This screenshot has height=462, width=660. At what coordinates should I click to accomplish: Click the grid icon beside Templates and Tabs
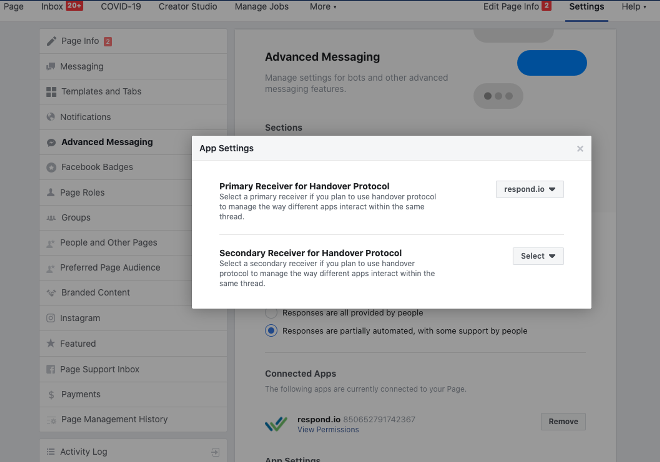coord(51,92)
